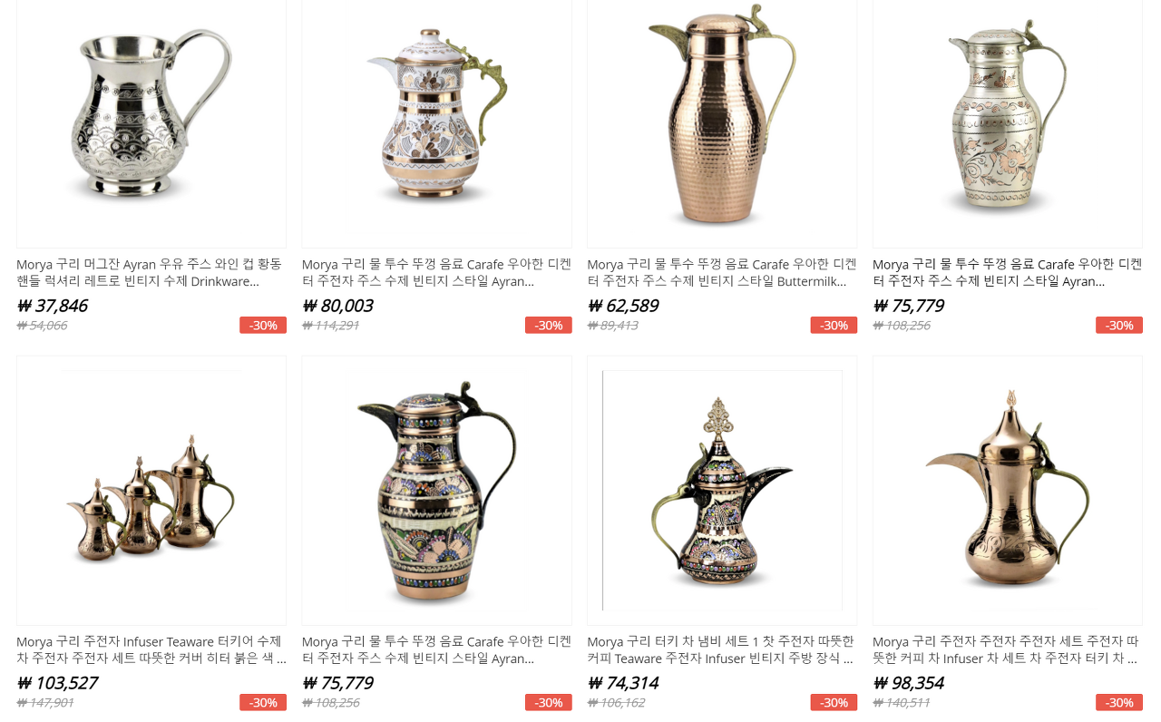This screenshot has width=1161, height=722.
Task: Click the struck-through ₩89,413 original price
Action: tap(612, 326)
